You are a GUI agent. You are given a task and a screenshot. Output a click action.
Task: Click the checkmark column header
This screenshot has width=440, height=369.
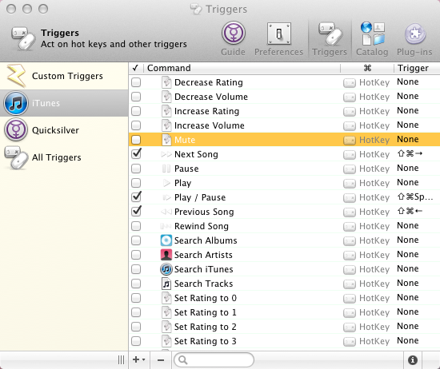(136, 68)
